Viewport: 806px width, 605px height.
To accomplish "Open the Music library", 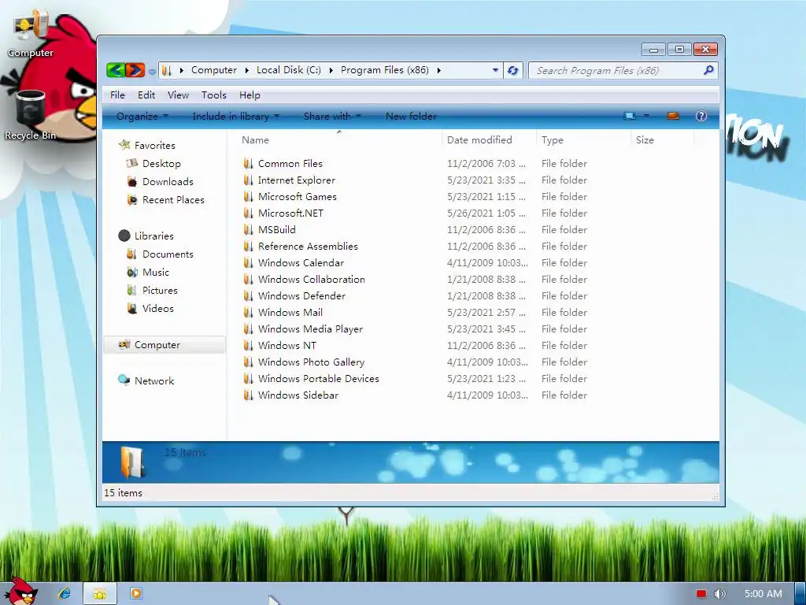I will click(x=155, y=272).
